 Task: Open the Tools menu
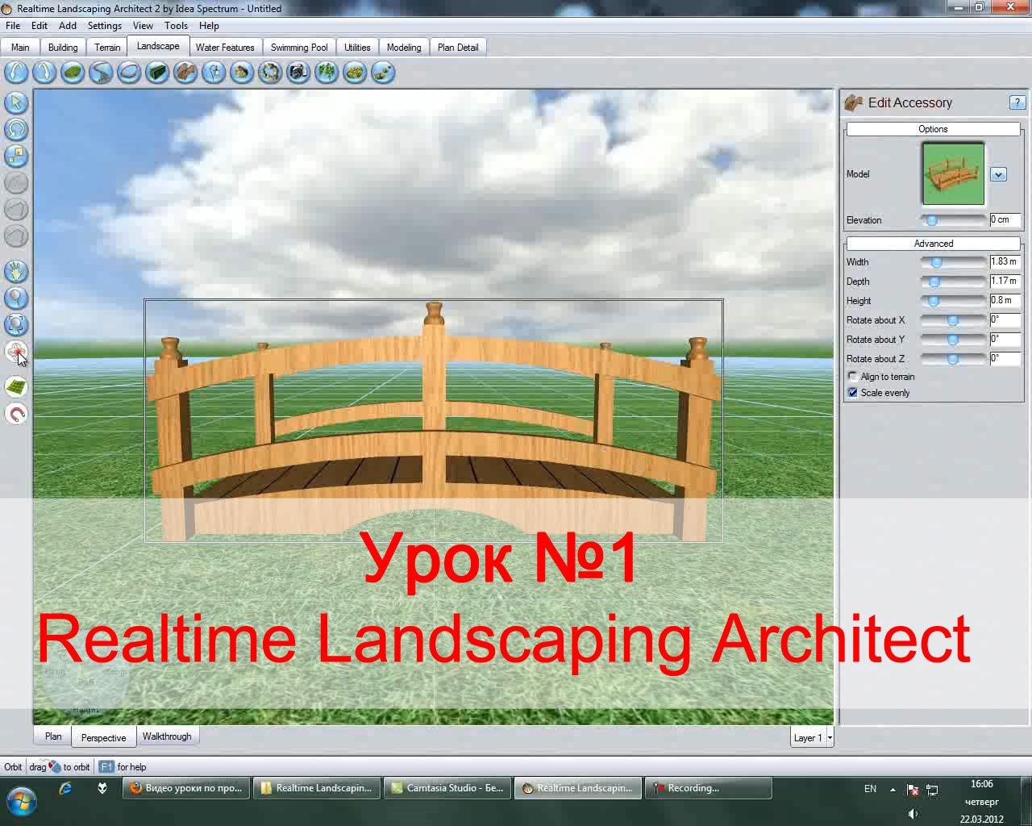click(176, 26)
